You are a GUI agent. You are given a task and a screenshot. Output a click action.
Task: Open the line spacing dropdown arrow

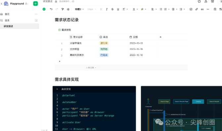click(x=184, y=9)
